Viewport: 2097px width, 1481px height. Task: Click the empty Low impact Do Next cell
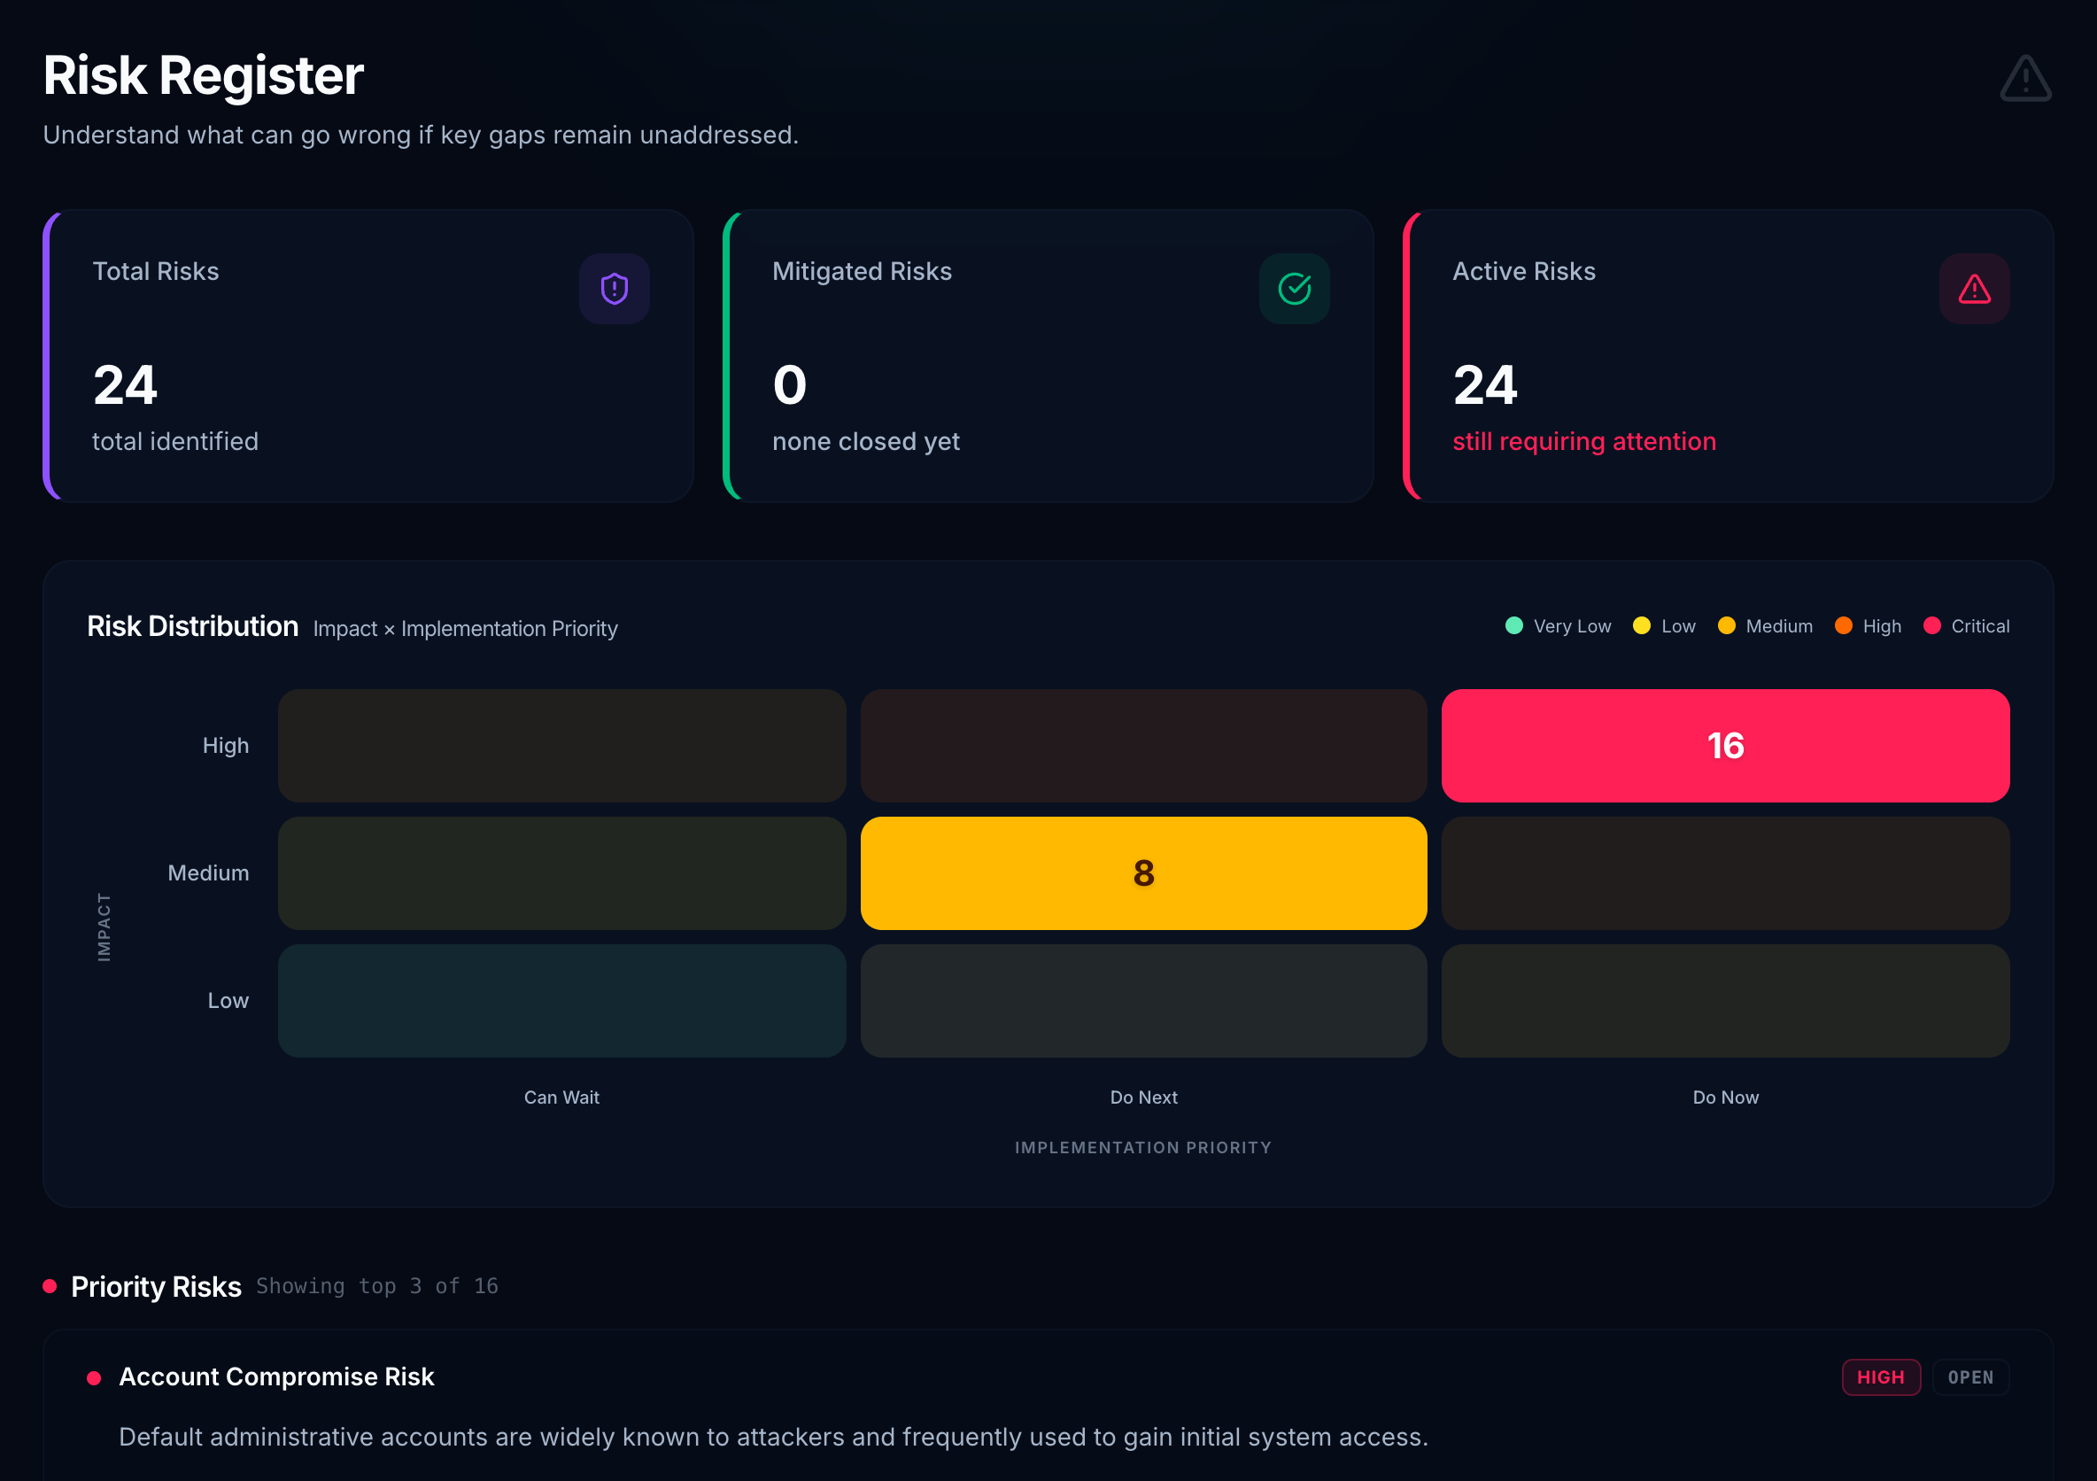1143,1000
